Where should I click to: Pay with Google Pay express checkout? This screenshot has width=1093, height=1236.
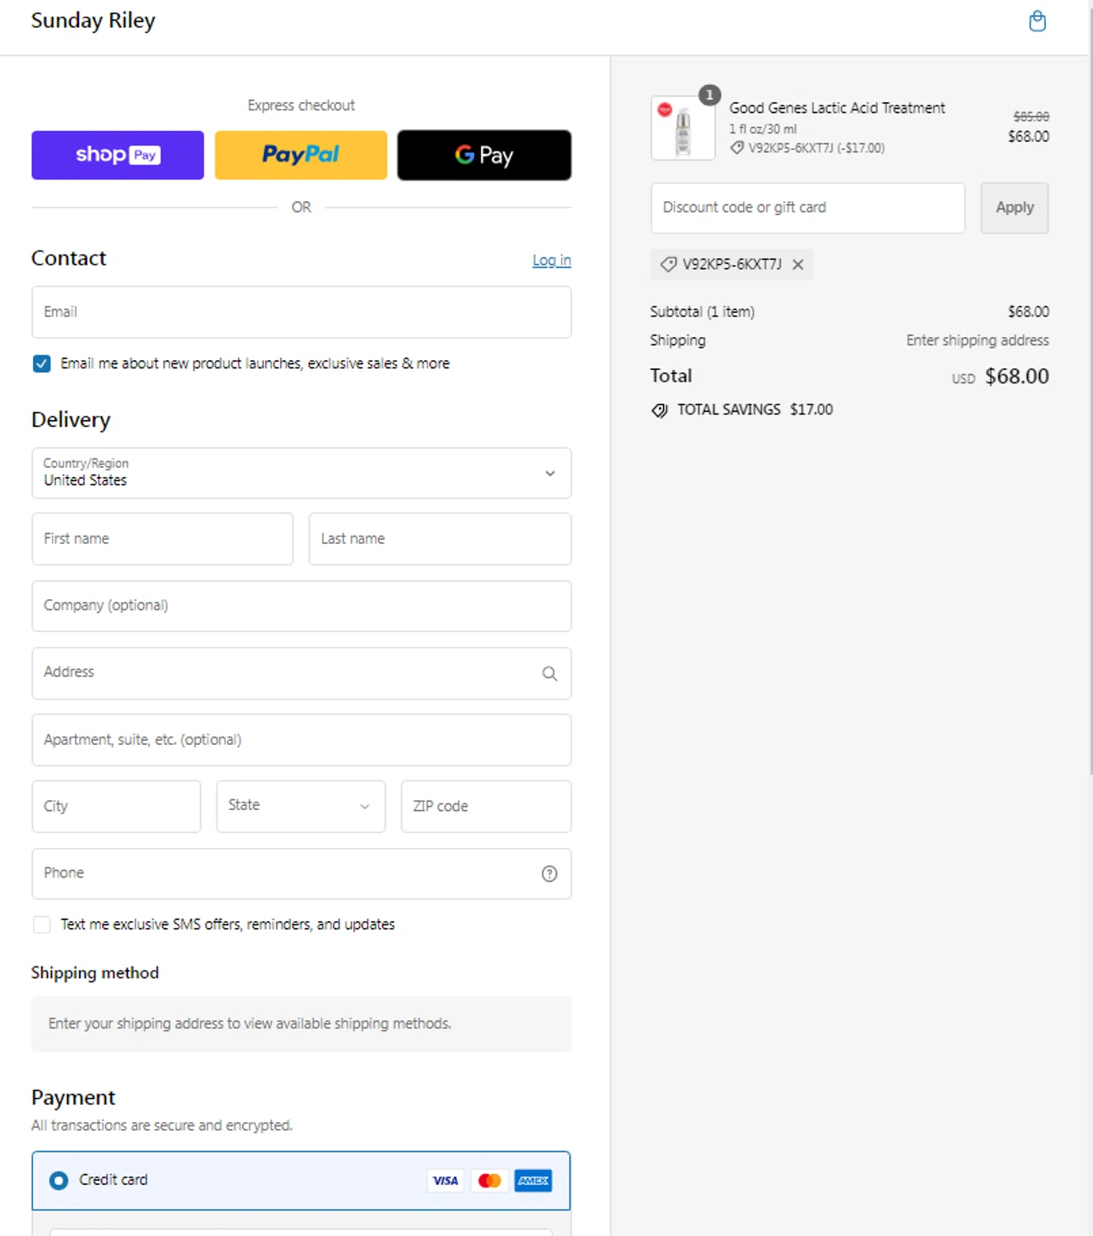click(x=484, y=155)
